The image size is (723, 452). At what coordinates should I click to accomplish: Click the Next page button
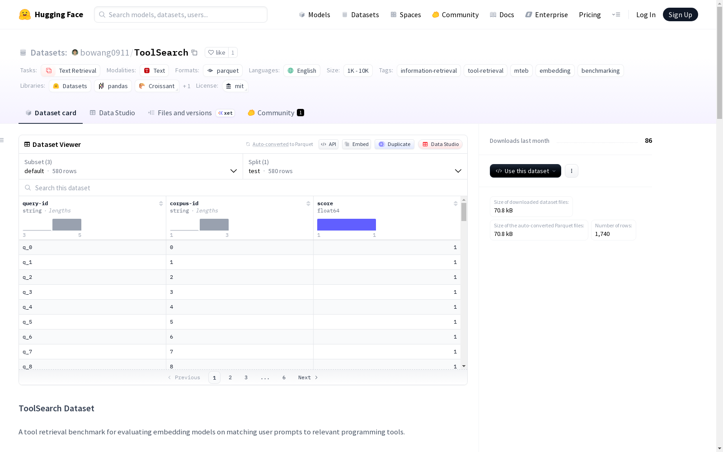tap(308, 377)
